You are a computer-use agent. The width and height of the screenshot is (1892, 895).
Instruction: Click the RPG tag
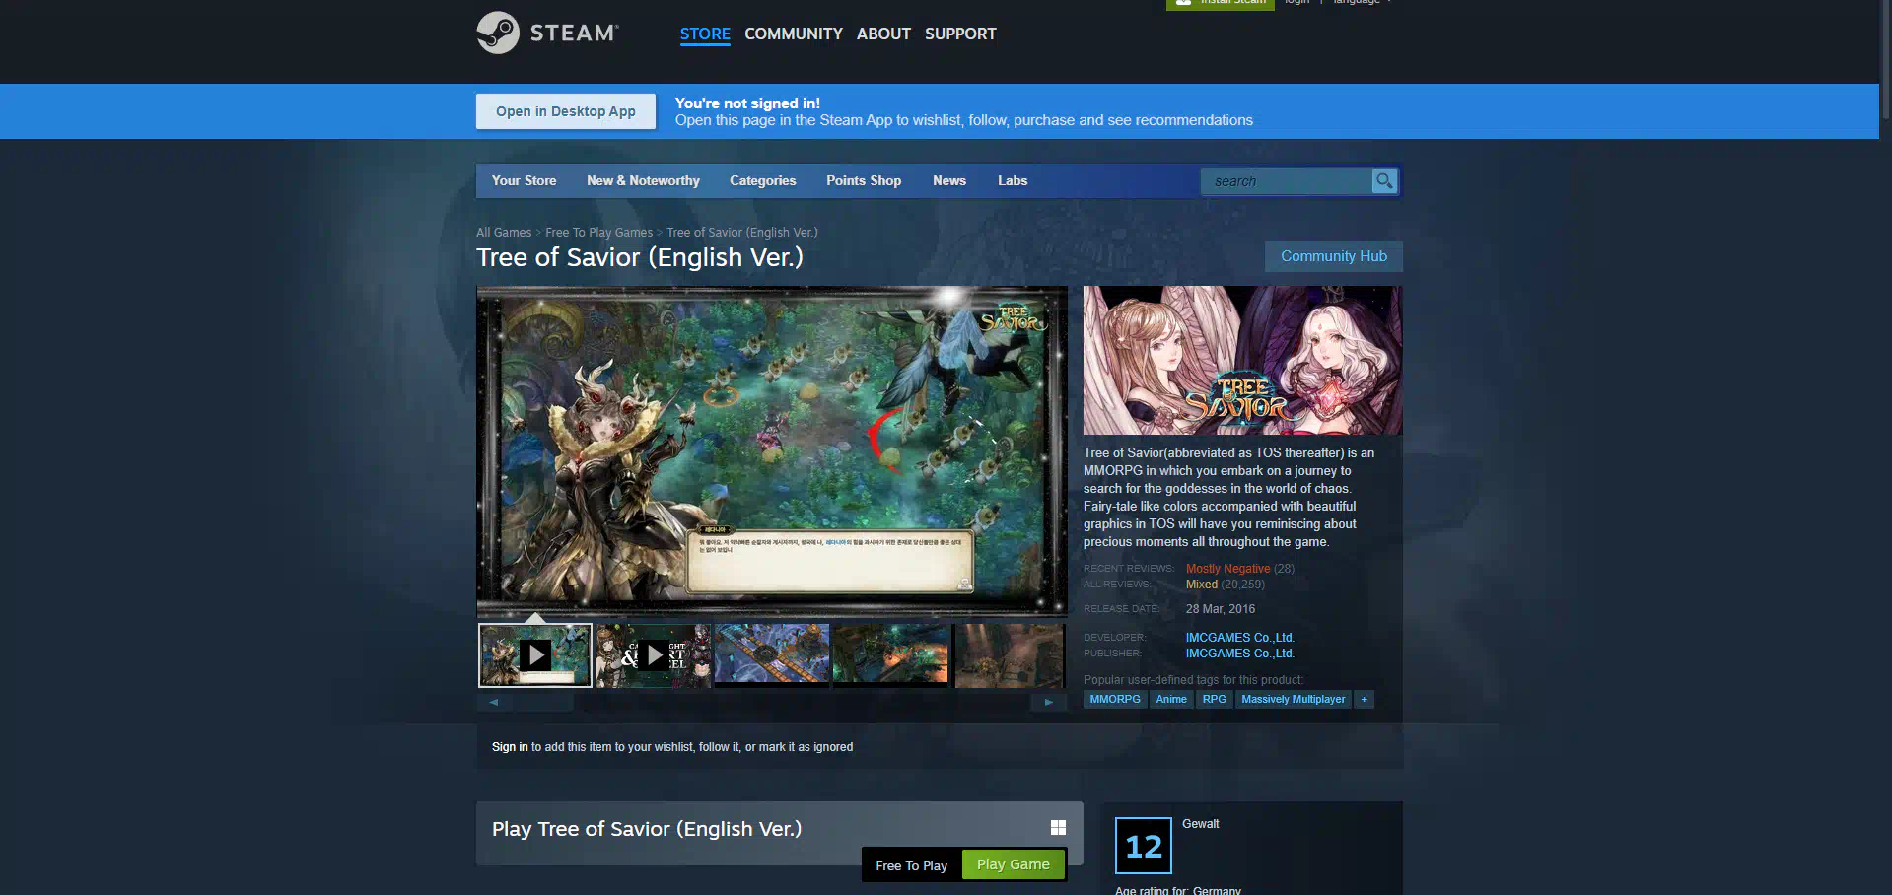click(x=1214, y=699)
